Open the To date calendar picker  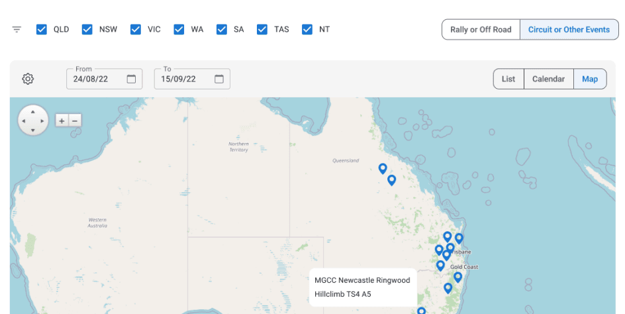tap(219, 79)
